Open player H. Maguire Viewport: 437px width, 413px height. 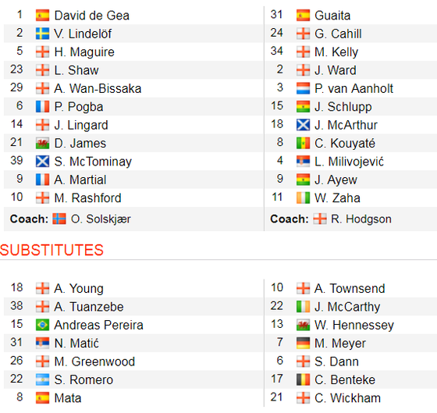(84, 52)
